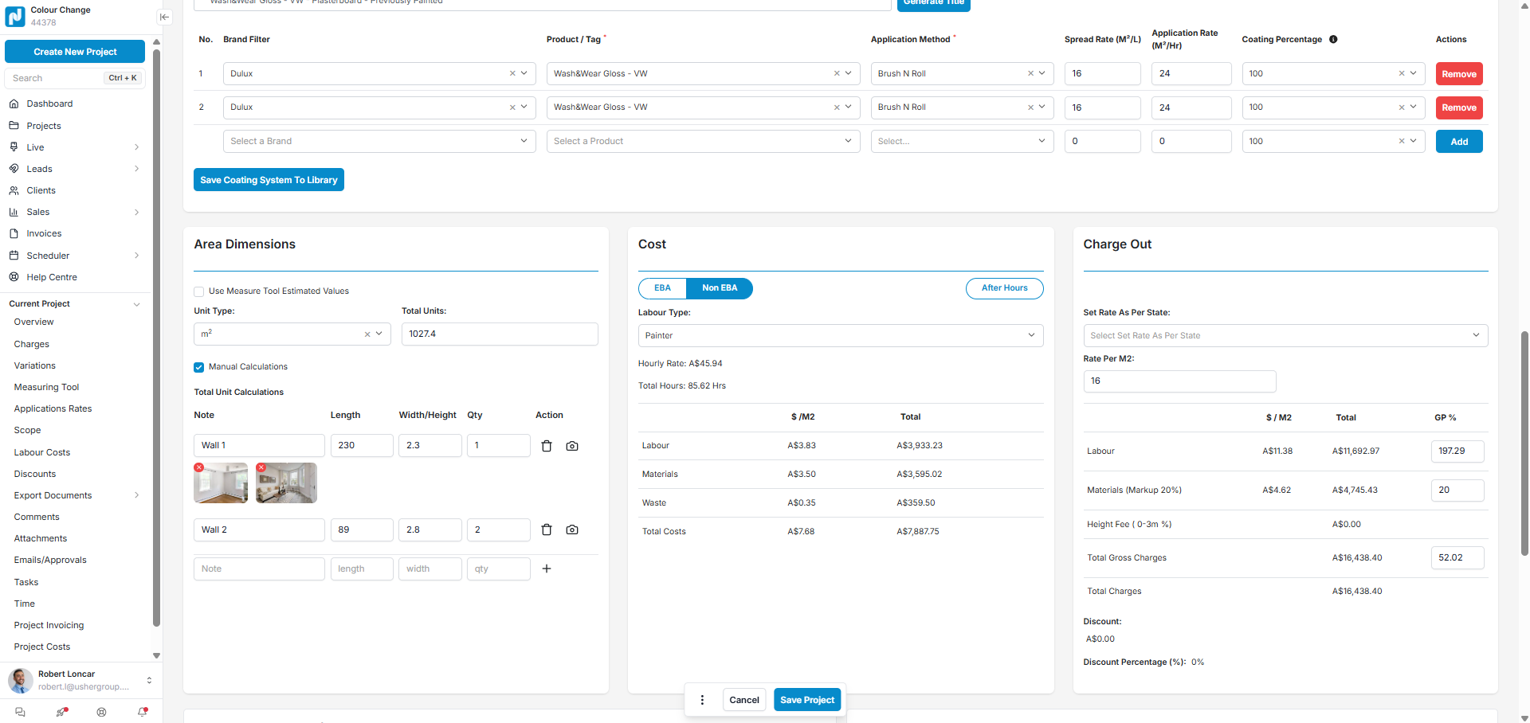The image size is (1530, 723).
Task: Click the plus icon to add dimension row
Action: click(547, 569)
